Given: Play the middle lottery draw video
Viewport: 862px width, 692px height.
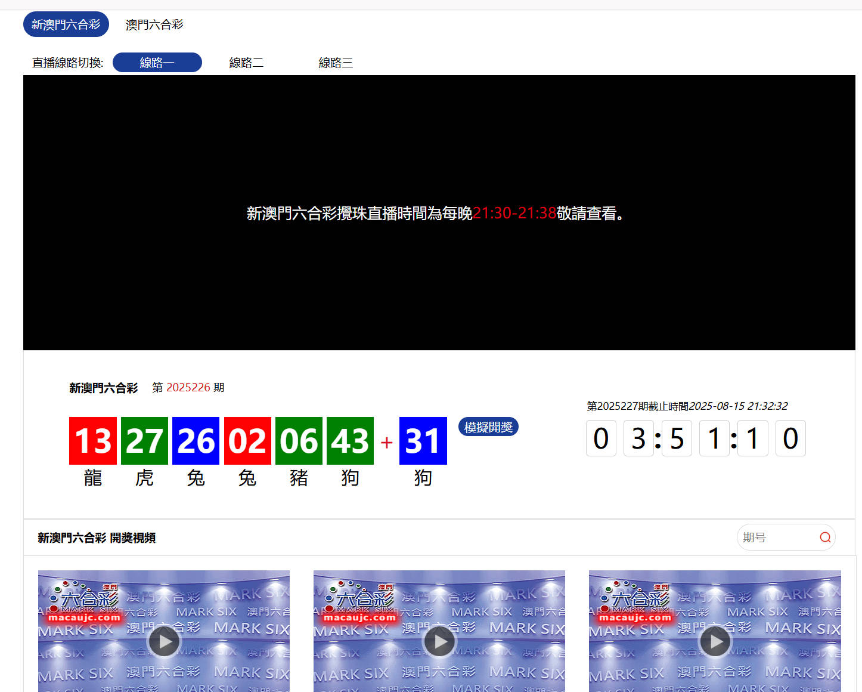Looking at the screenshot, I should click(439, 642).
